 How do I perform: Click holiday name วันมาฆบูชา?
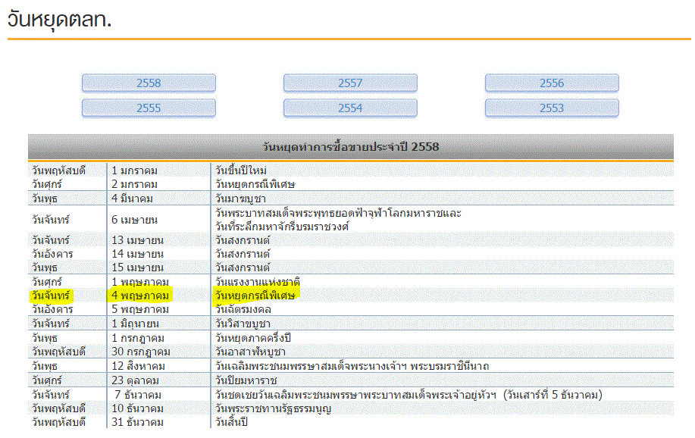241,199
